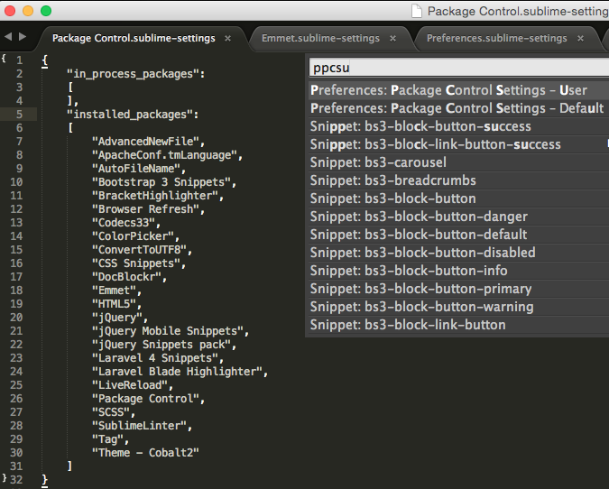Viewport: 609px width, 489px height.
Task: Click the "jQuery" entry on line 20
Action: pyautogui.click(x=120, y=318)
